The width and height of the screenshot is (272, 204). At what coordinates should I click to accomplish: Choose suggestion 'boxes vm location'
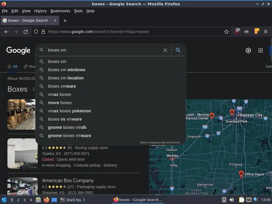coord(110,78)
